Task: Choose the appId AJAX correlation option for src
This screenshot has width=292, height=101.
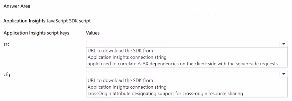Action: click(182, 64)
